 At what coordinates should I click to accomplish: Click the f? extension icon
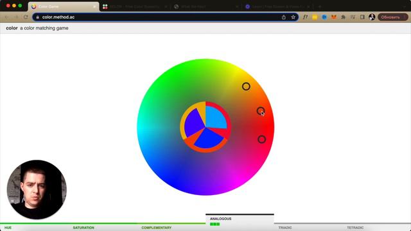(305, 17)
